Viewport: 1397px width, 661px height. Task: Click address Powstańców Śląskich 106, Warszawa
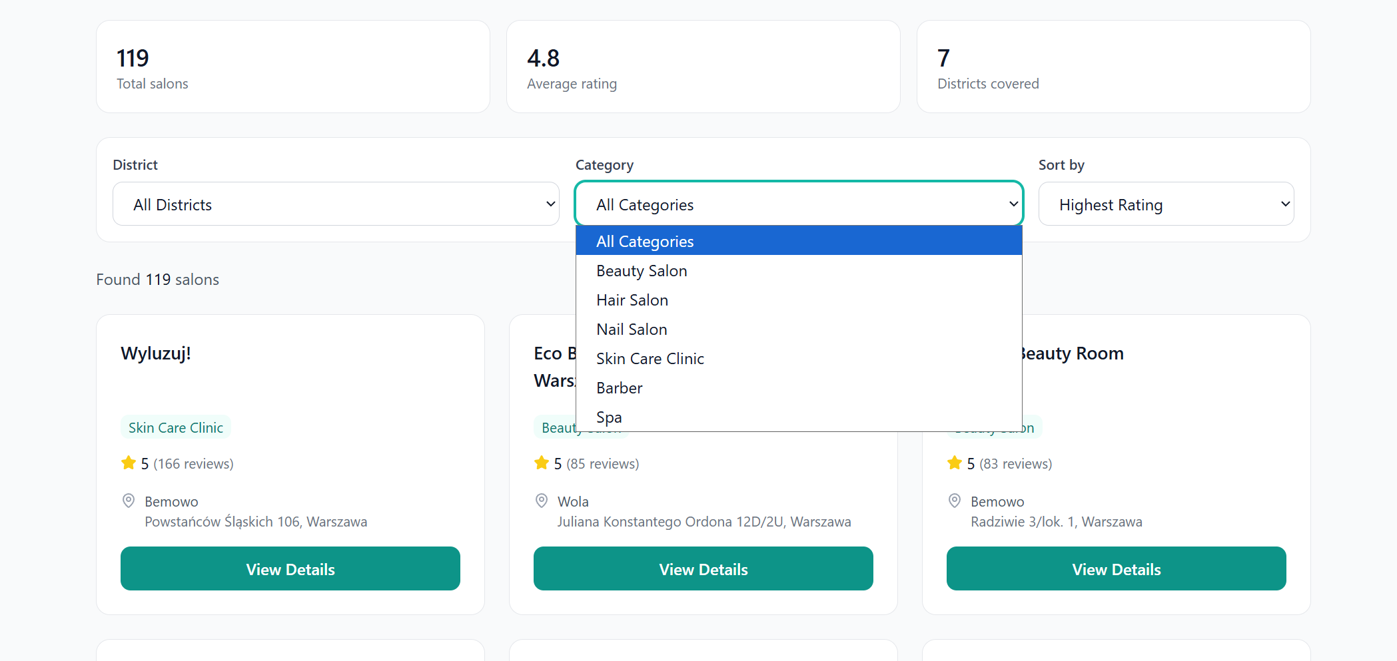tap(256, 522)
